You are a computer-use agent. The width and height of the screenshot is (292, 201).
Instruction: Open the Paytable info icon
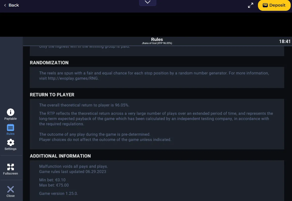[10, 114]
